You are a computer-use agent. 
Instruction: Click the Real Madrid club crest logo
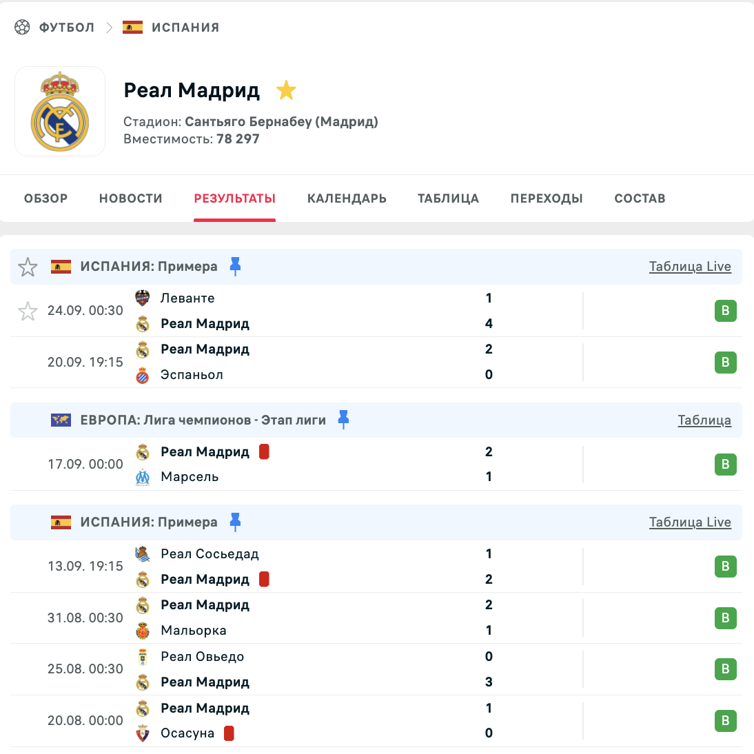[60, 111]
